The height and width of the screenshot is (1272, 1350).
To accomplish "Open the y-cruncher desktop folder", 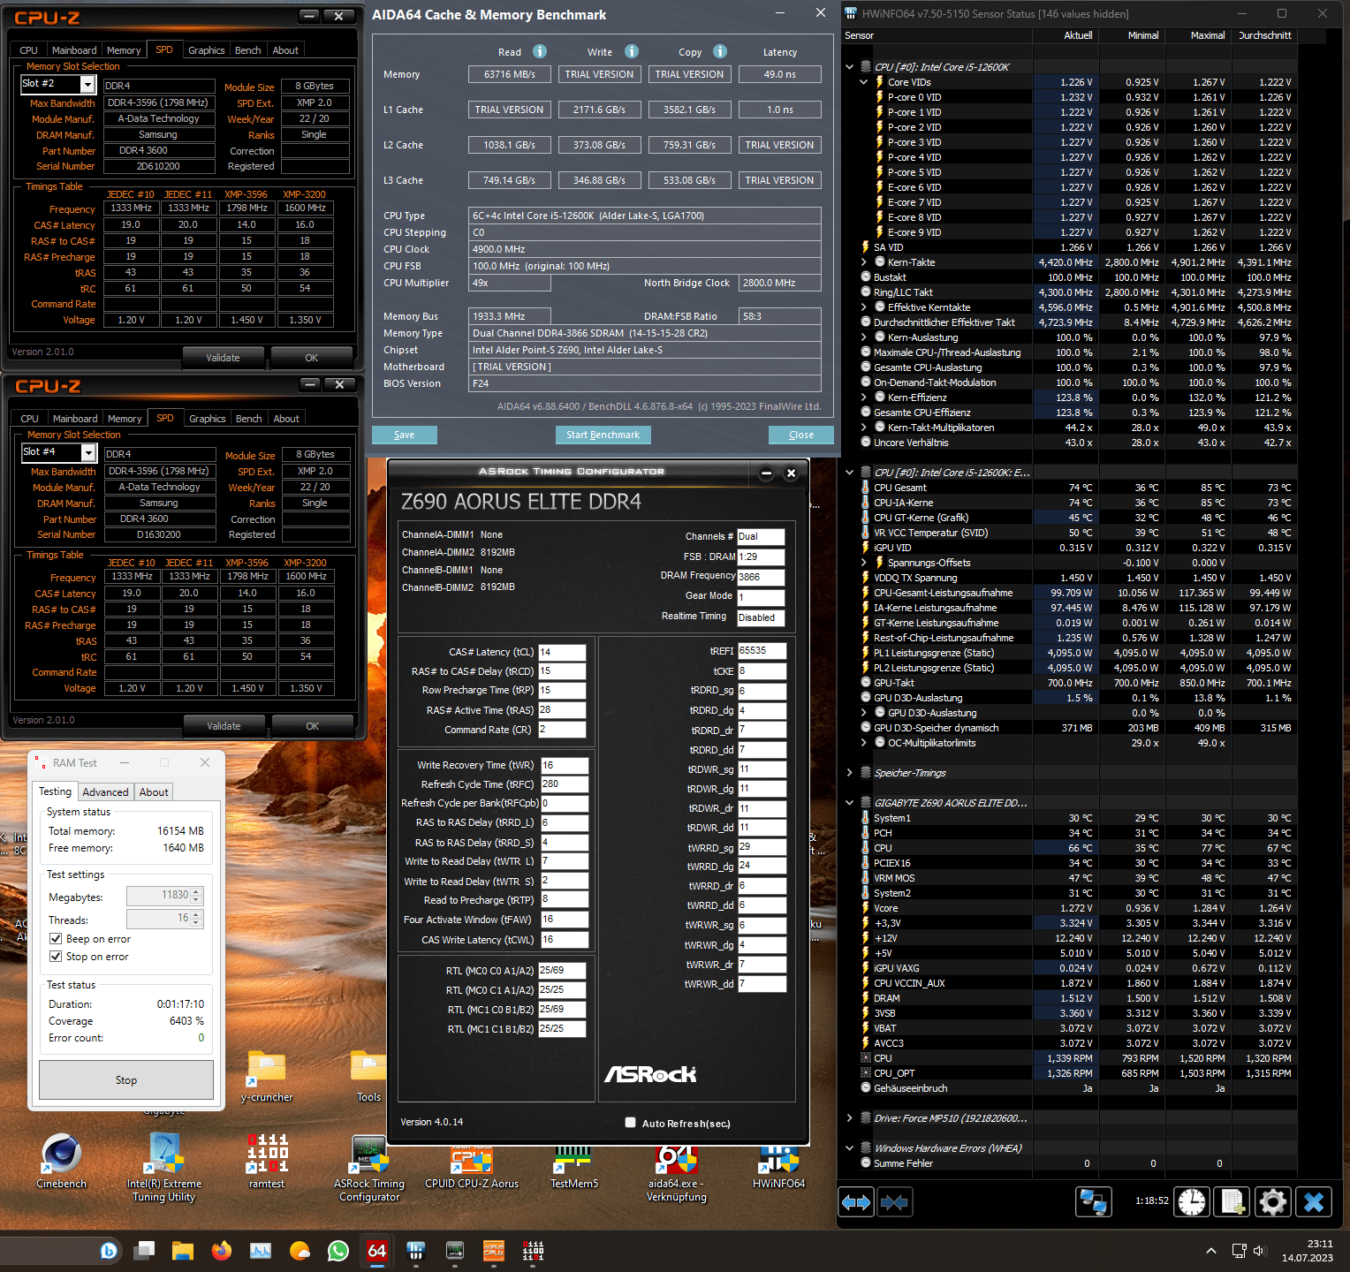I will point(267,1077).
